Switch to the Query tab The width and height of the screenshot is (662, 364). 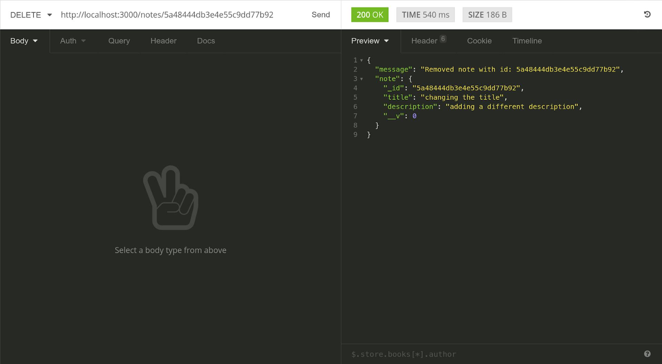[x=119, y=41]
